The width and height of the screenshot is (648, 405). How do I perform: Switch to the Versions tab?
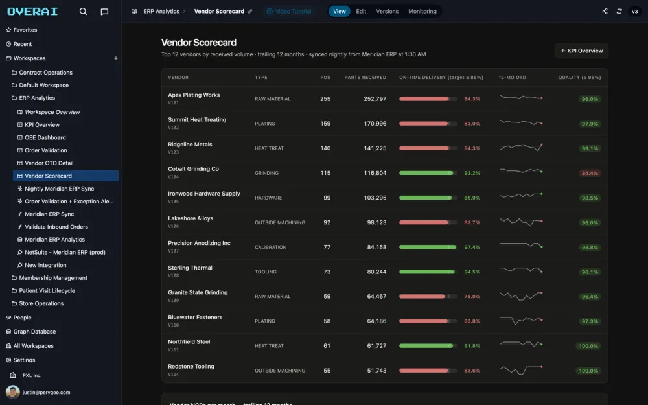pyautogui.click(x=388, y=12)
